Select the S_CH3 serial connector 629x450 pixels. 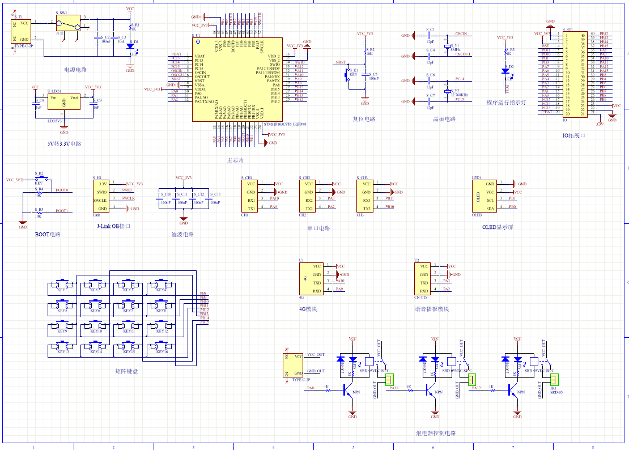[365, 196]
